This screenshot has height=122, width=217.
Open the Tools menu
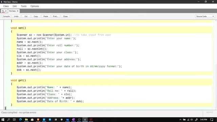23,6
